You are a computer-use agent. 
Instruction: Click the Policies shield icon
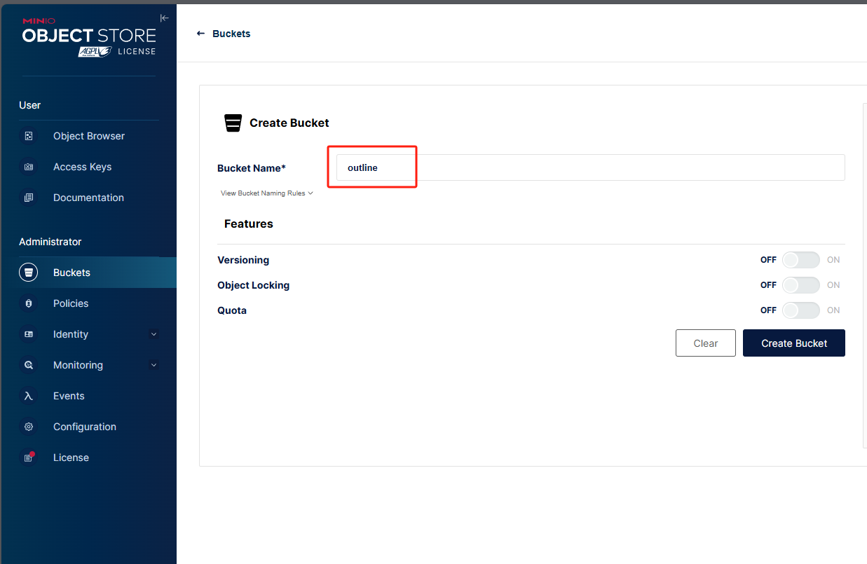click(x=29, y=303)
